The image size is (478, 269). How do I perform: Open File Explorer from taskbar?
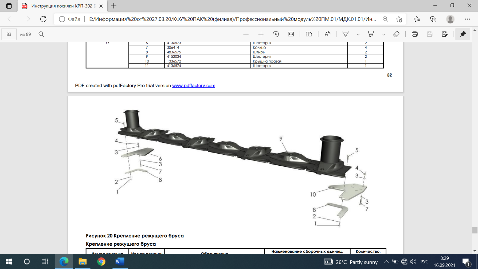[83, 262]
